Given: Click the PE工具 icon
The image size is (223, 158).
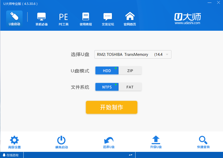Looking at the screenshot, I should [63, 18].
